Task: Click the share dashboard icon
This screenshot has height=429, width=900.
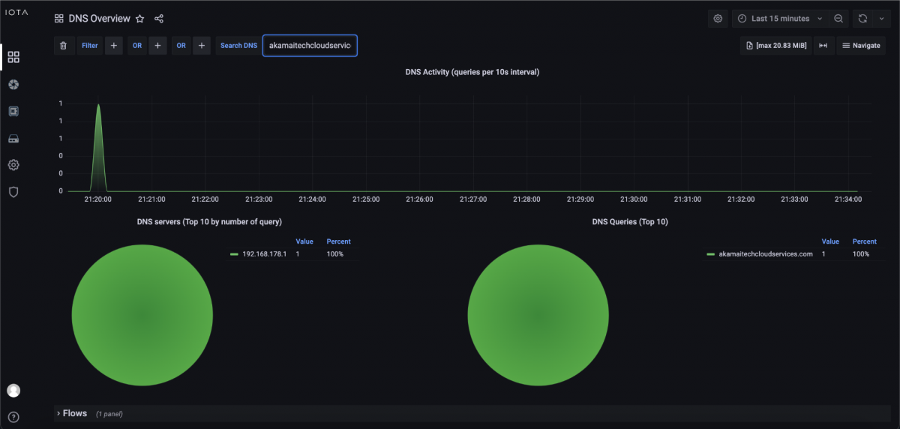Action: [158, 19]
